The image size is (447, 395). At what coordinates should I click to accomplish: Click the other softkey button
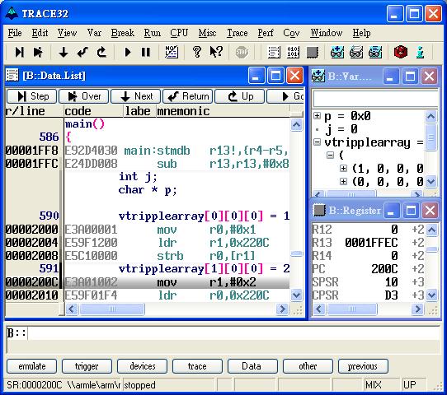point(308,366)
